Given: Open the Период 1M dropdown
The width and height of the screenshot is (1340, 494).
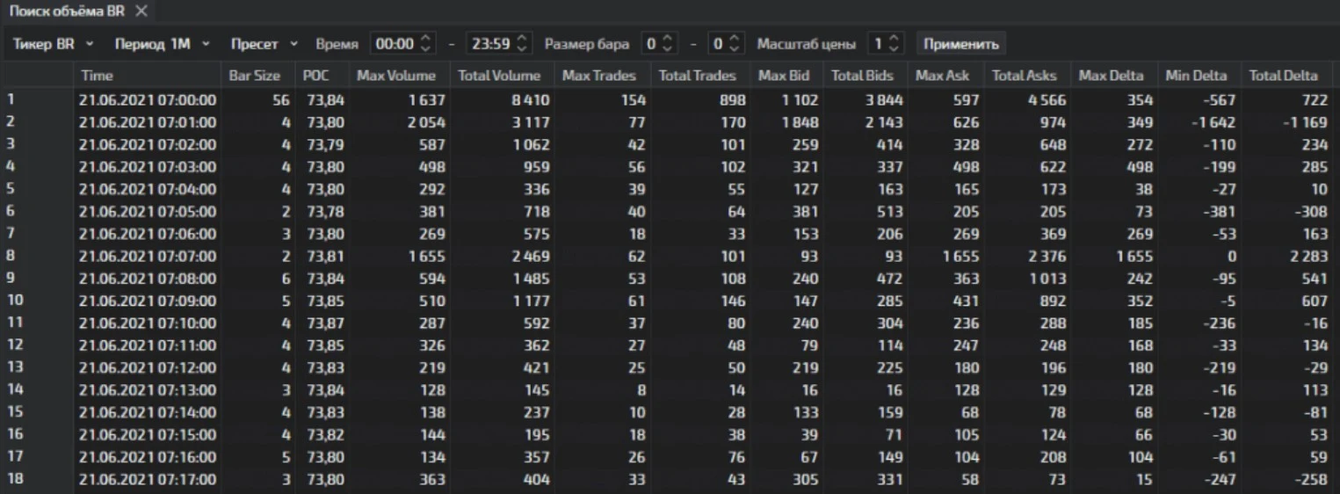Looking at the screenshot, I should point(163,43).
